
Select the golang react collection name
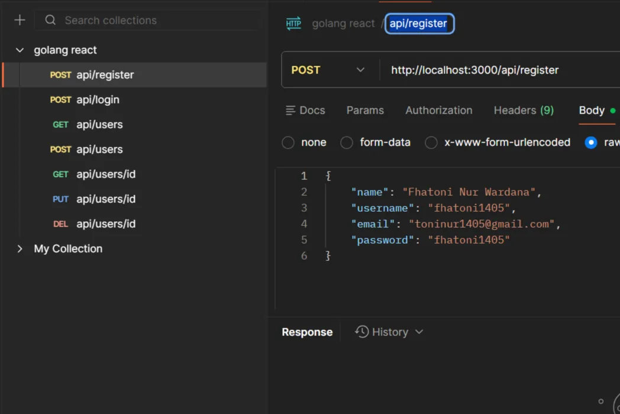[x=65, y=50]
